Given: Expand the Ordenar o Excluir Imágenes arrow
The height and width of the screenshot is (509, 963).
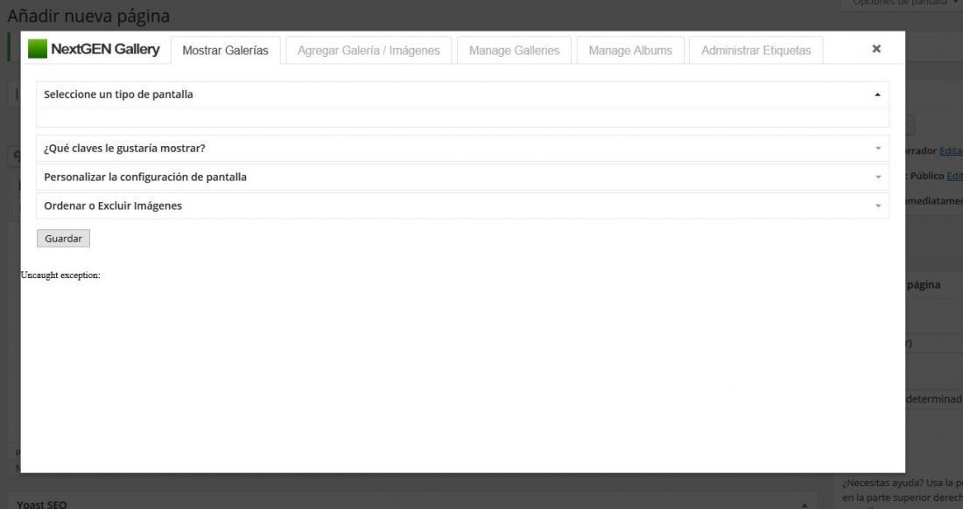Looking at the screenshot, I should (877, 206).
